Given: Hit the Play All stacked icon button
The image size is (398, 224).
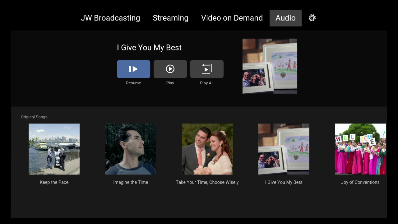Looking at the screenshot, I should point(207,69).
